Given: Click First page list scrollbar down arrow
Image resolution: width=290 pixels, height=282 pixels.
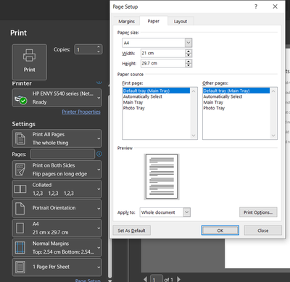Looking at the screenshot, I should (x=194, y=136).
